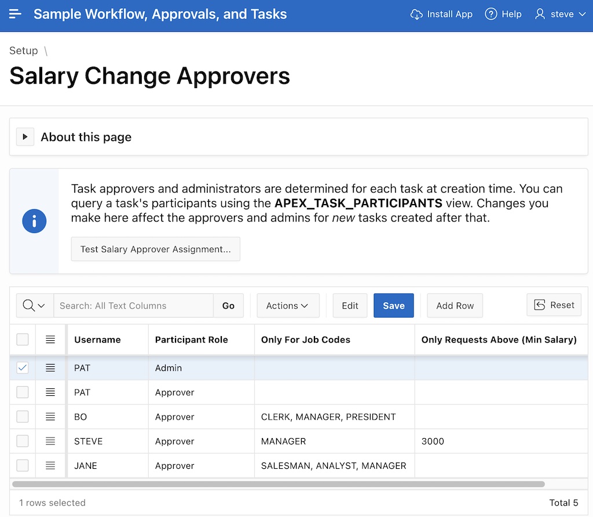Open row actions menu for BO row
Viewport: 593px width, 517px height.
[x=50, y=417]
